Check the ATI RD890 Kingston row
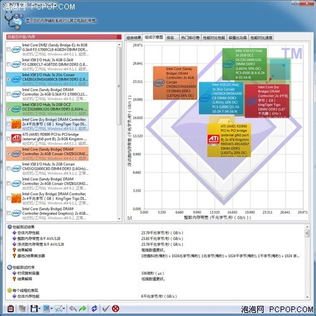 (8, 138)
